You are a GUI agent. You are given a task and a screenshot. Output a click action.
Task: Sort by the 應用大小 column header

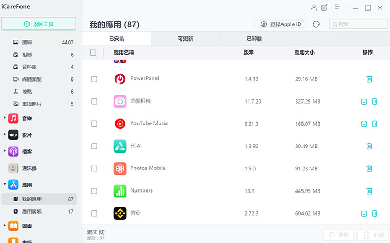point(305,53)
